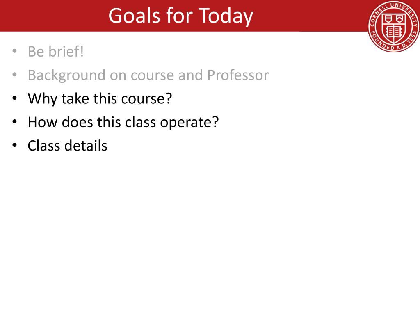Click the word 'Today' in the title
420x315 pixels.
226,16
